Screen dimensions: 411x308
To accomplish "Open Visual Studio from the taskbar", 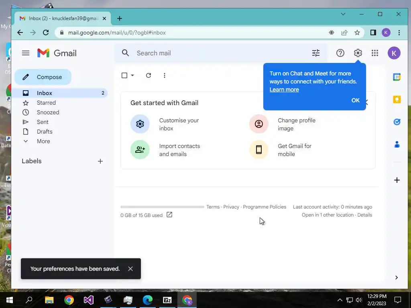I will coord(89,300).
